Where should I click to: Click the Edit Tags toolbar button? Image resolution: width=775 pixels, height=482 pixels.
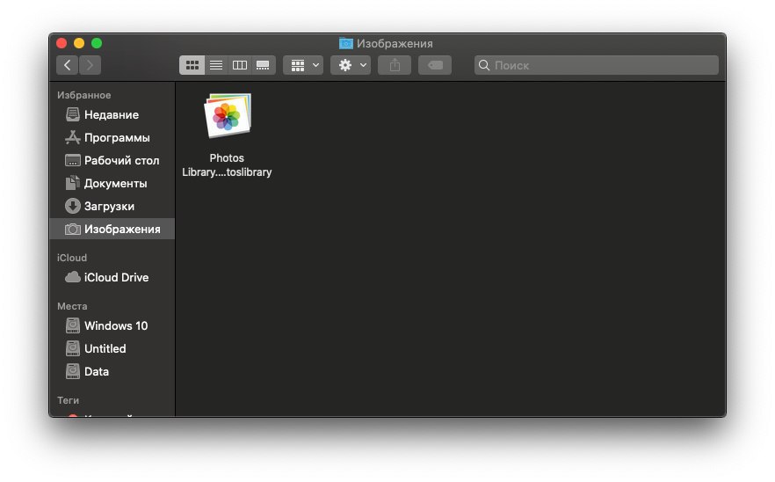435,65
